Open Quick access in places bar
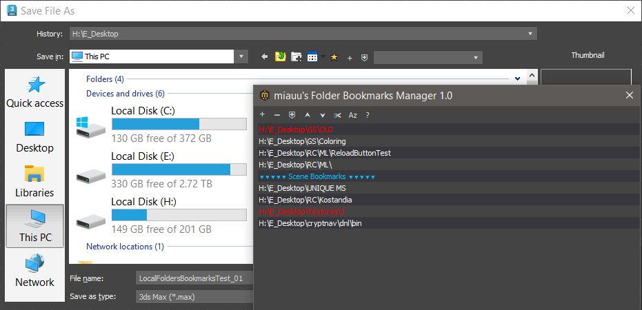This screenshot has height=310, width=642. point(34,92)
